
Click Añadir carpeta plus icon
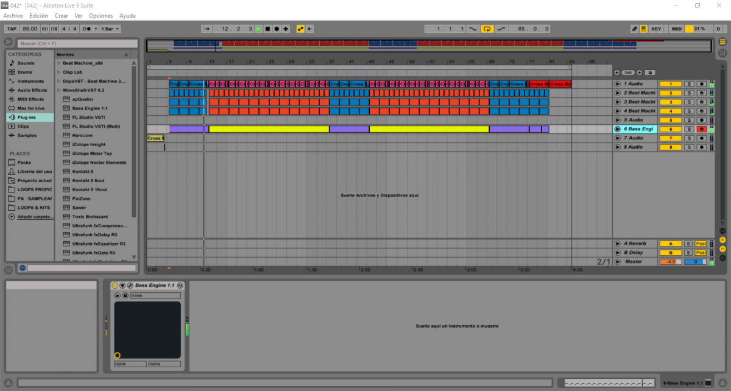[12, 217]
